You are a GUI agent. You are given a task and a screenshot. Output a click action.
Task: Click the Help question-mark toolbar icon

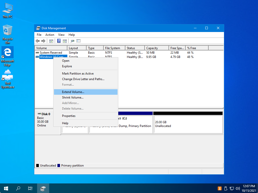point(59,41)
